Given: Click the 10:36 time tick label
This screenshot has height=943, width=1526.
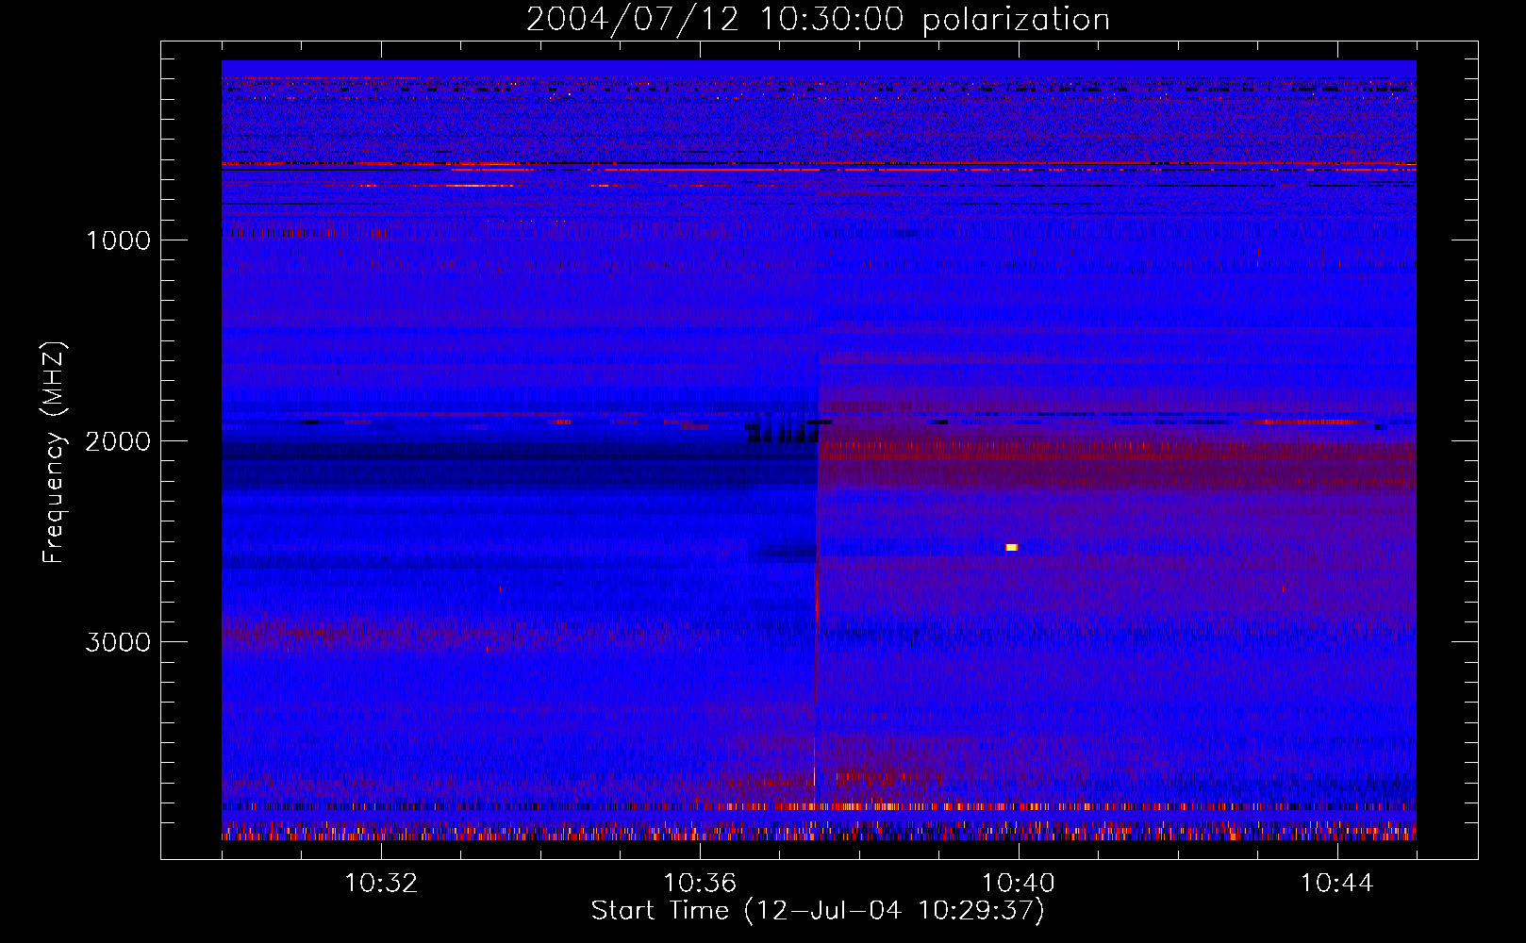Looking at the screenshot, I should (700, 884).
